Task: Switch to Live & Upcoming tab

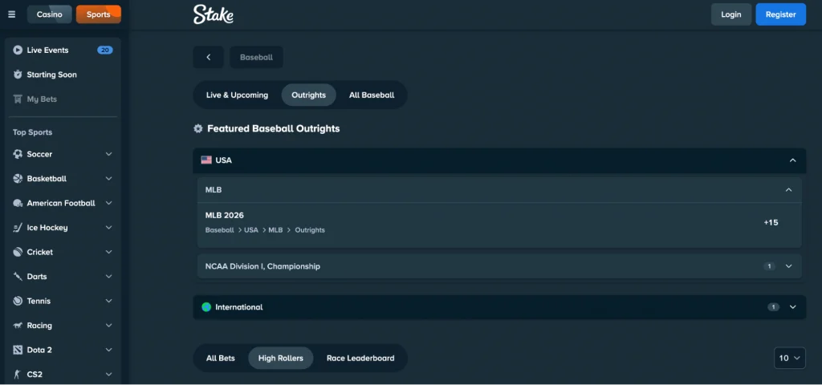Action: coord(237,95)
